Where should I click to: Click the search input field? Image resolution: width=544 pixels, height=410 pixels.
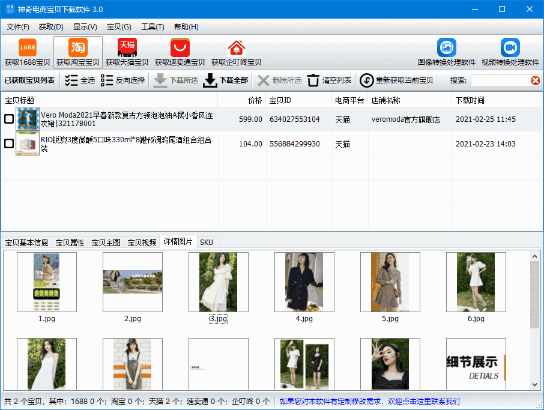[500, 80]
